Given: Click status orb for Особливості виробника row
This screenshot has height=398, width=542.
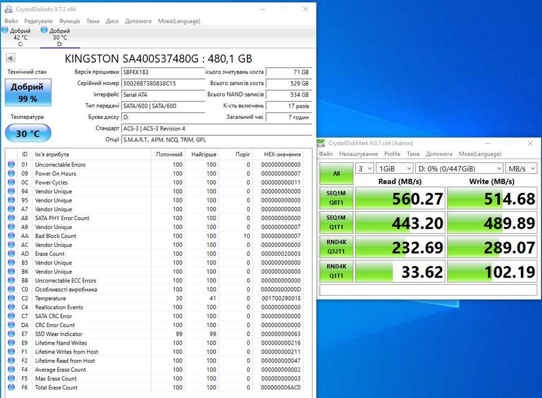Looking at the screenshot, I should [11, 289].
